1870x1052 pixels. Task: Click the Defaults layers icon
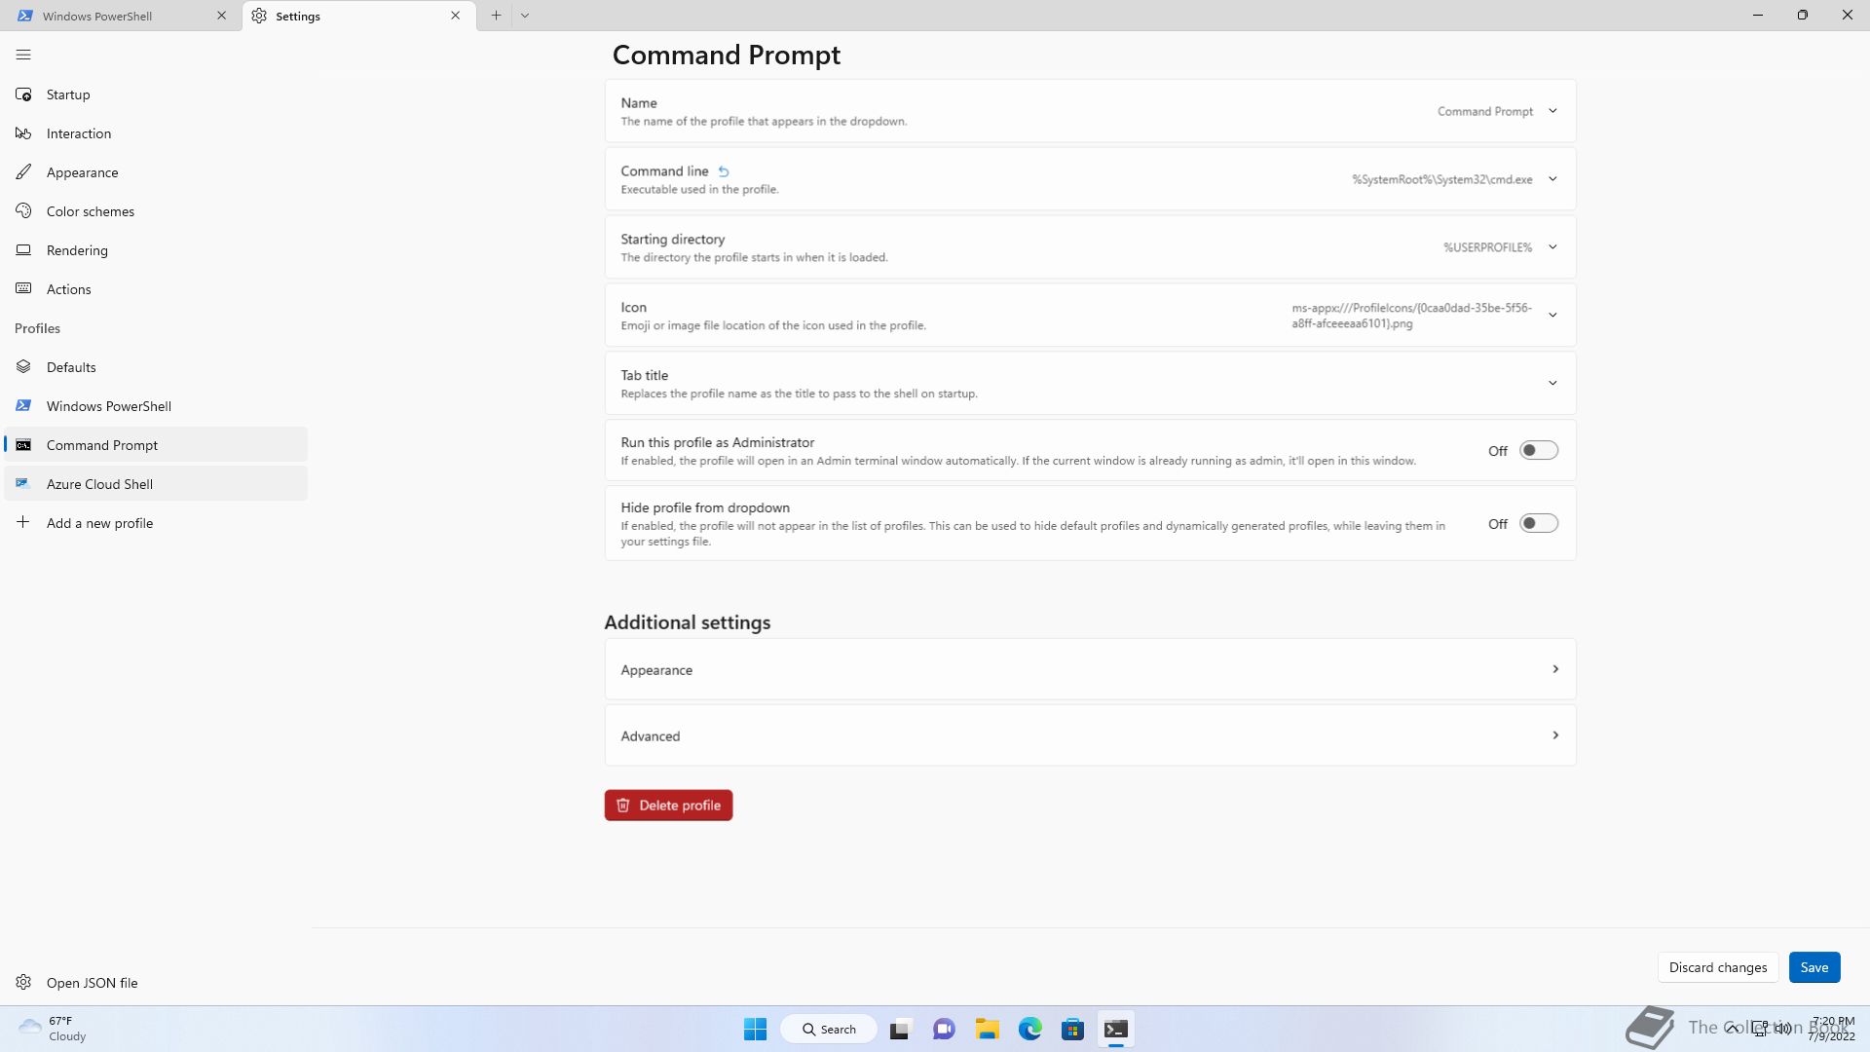point(23,367)
